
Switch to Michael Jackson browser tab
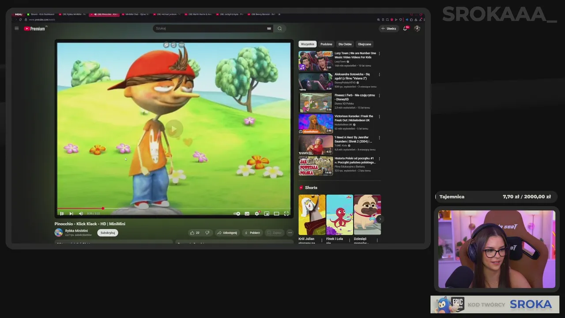point(167,14)
